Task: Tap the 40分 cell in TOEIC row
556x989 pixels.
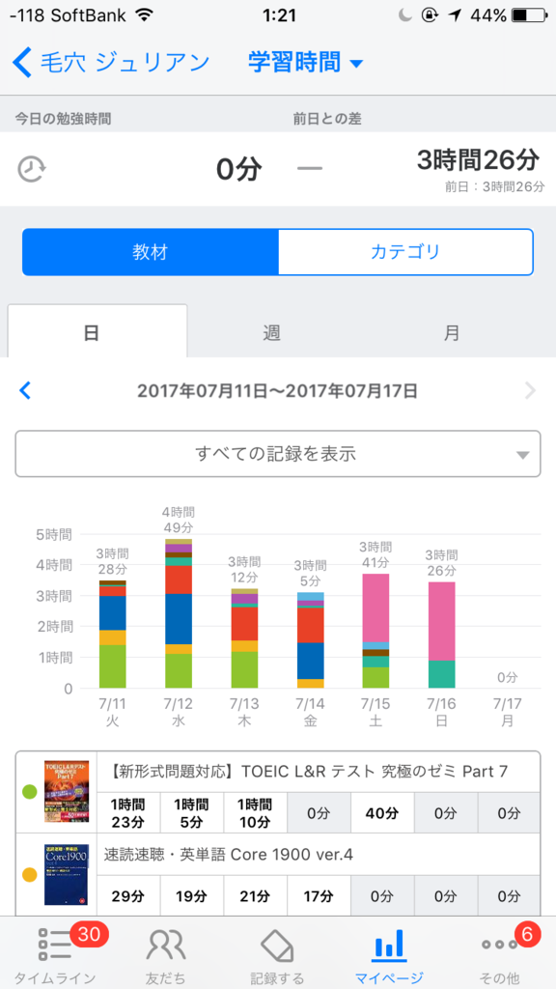Action: pos(382,813)
